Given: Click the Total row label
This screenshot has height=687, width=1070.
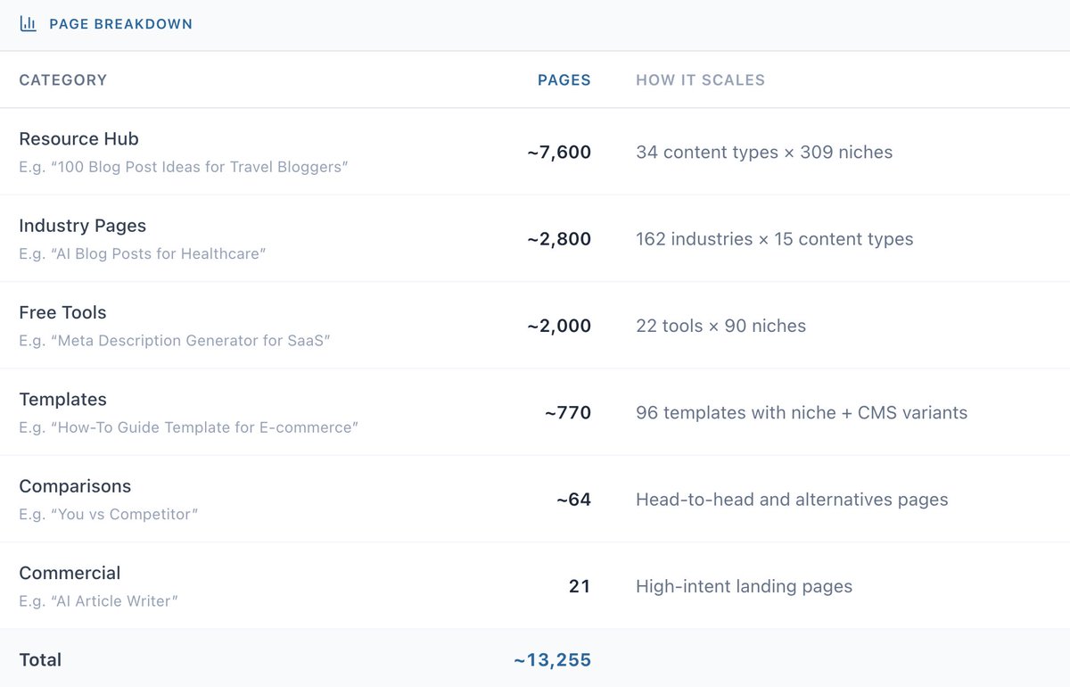Looking at the screenshot, I should click(40, 660).
